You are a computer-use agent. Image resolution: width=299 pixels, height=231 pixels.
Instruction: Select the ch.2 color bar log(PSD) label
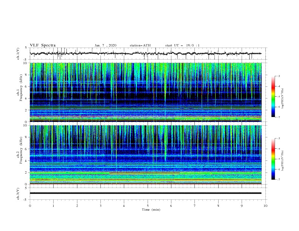[x=283, y=161]
